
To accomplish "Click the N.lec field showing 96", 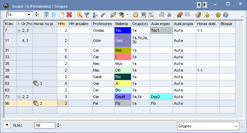I will tap(45, 125).
